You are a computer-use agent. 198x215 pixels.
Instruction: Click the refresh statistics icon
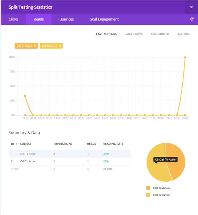click(192, 19)
